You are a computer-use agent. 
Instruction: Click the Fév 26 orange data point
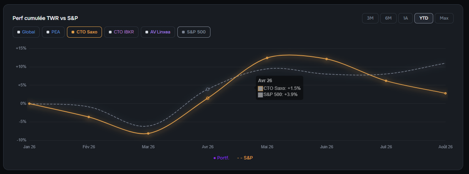pos(89,117)
